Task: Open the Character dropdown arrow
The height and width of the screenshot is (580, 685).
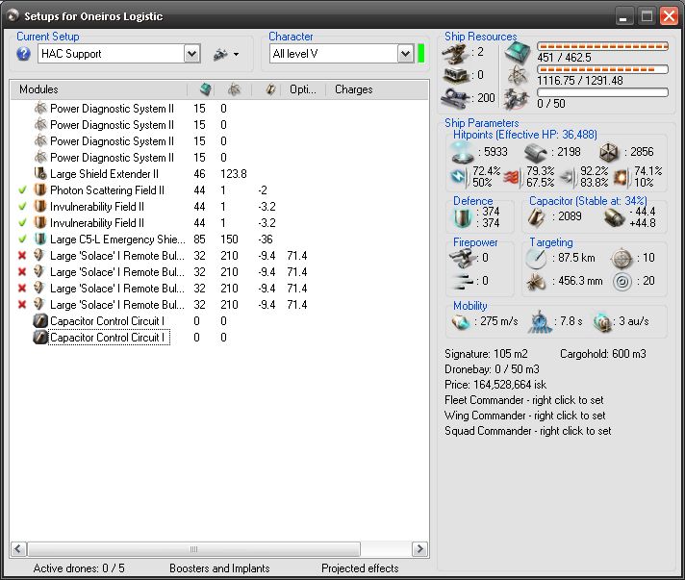Action: tap(405, 54)
